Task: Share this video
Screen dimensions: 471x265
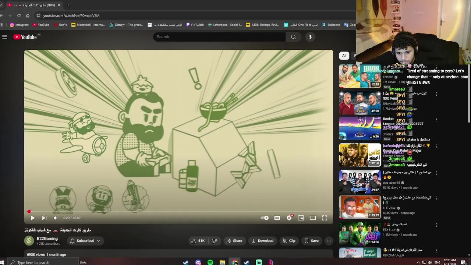Action: [x=234, y=241]
